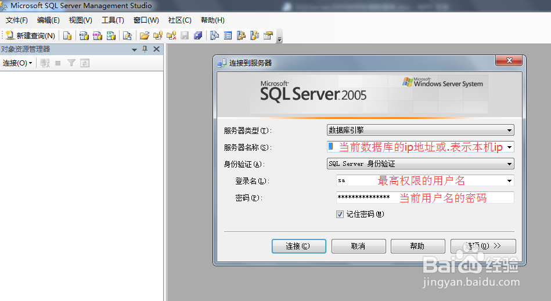Click the 帮助 button in dialog
This screenshot has width=551, height=301.
[418, 246]
